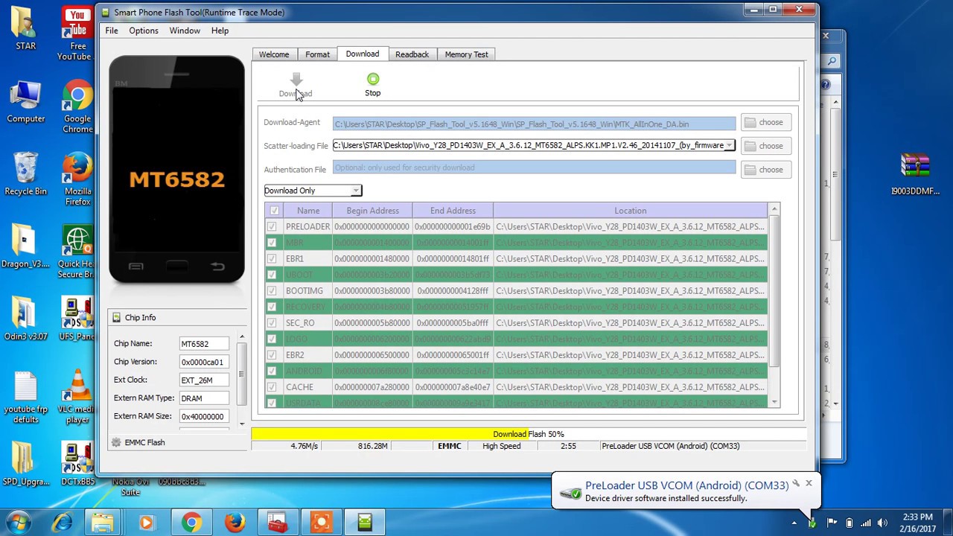Show hidden tray icons arrow

point(794,523)
